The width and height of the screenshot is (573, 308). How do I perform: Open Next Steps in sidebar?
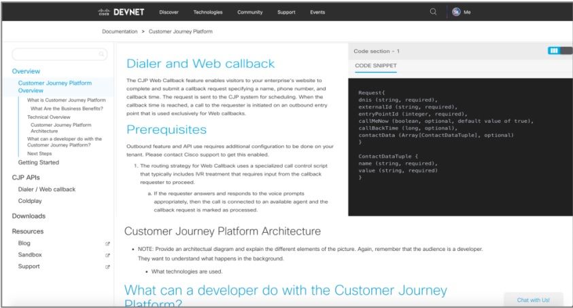point(39,153)
